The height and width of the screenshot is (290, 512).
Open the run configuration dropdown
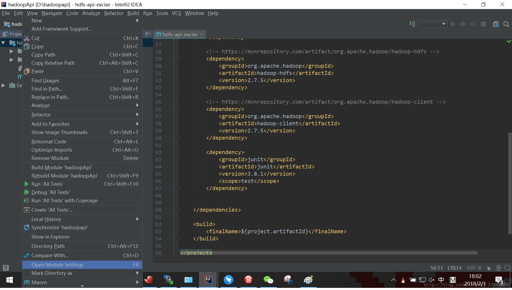pyautogui.click(x=432, y=24)
